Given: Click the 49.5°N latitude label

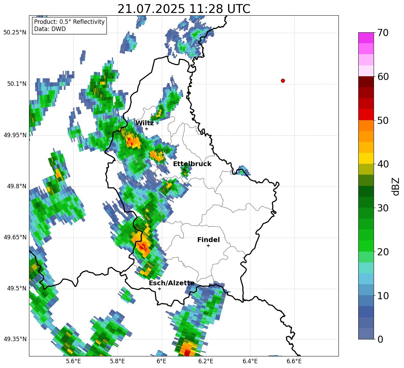Looking at the screenshot, I should click(16, 288).
